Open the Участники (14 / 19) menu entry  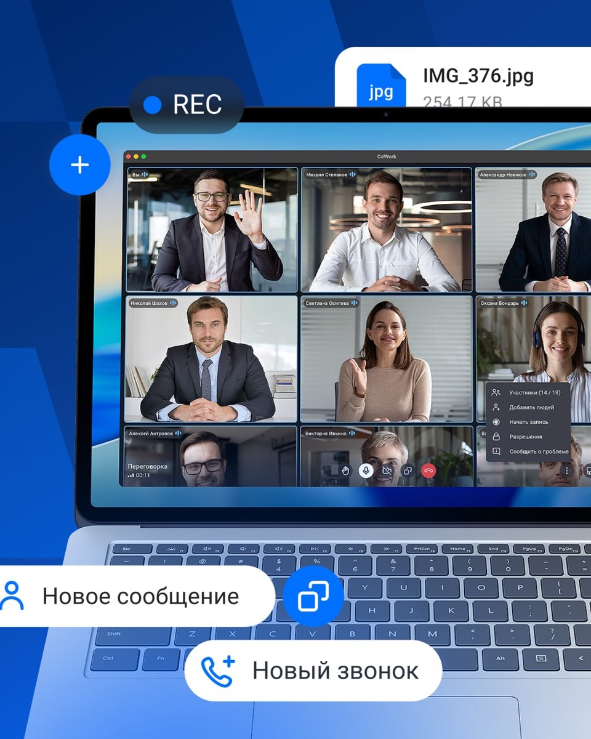528,392
